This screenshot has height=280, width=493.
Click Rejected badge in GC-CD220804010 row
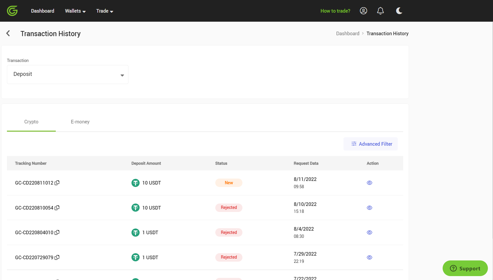click(x=229, y=232)
